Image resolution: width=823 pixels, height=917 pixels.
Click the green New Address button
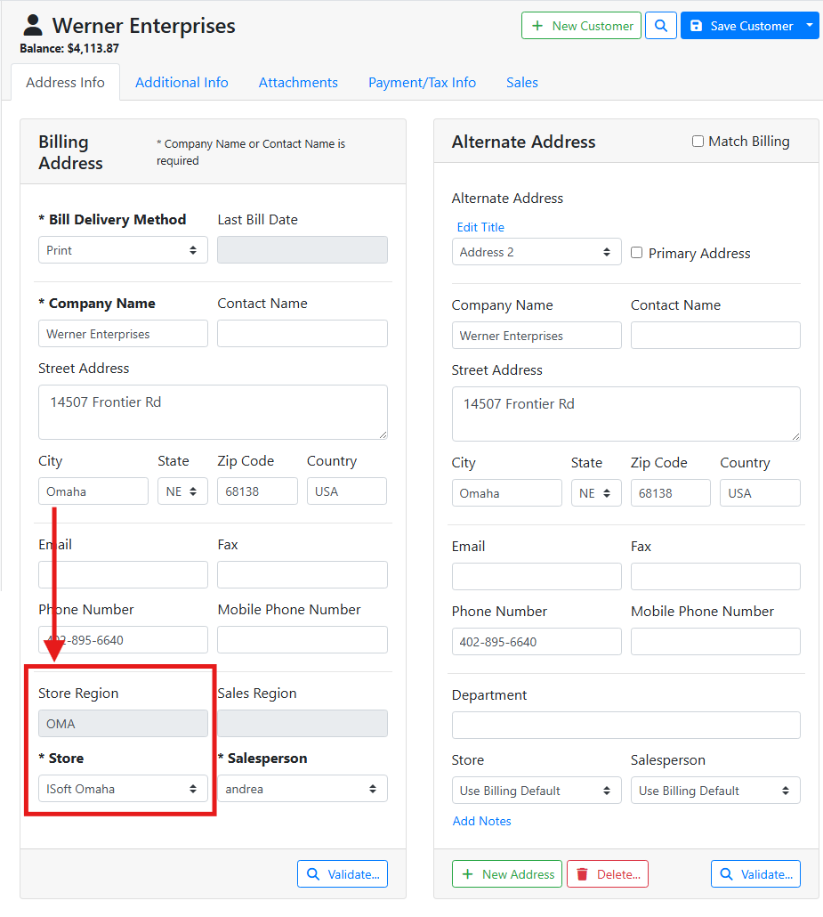tap(507, 874)
